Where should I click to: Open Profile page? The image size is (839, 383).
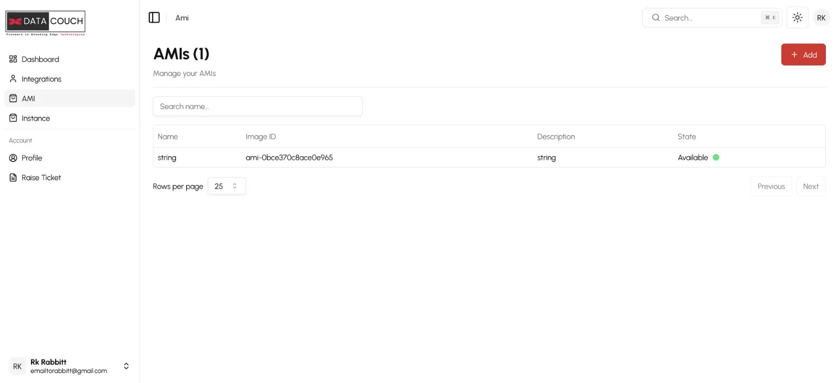click(x=70, y=158)
